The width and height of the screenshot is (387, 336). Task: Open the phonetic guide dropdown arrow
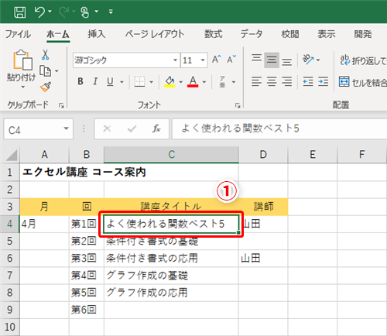point(234,82)
